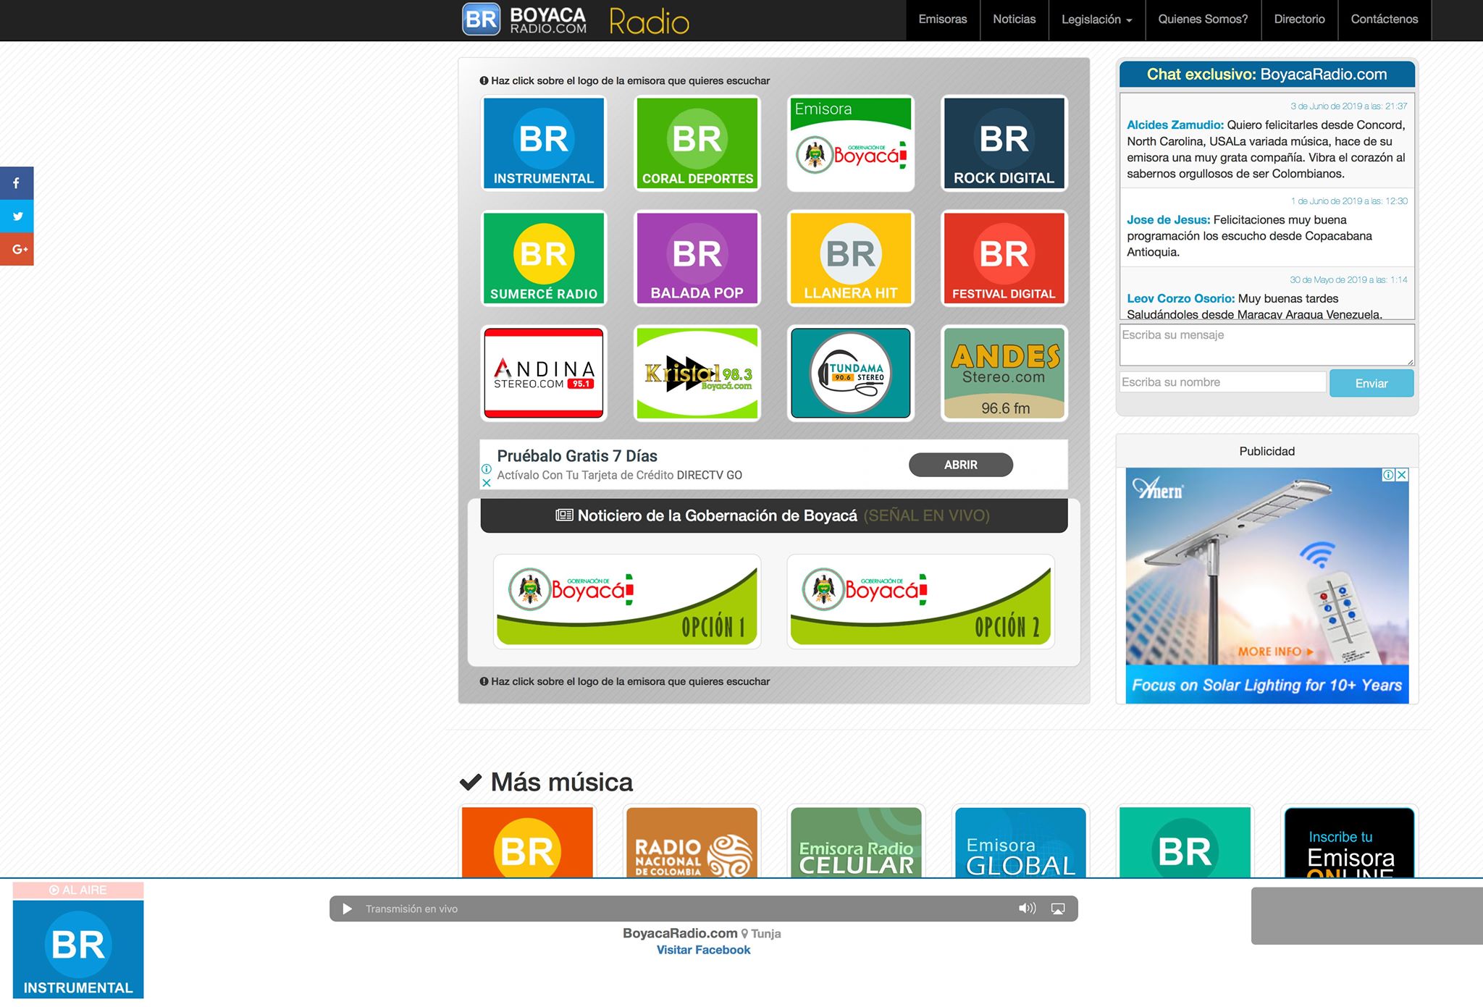Click the Escriba su mensaje text area
Viewport: 1483px width, 1007px height.
point(1266,345)
